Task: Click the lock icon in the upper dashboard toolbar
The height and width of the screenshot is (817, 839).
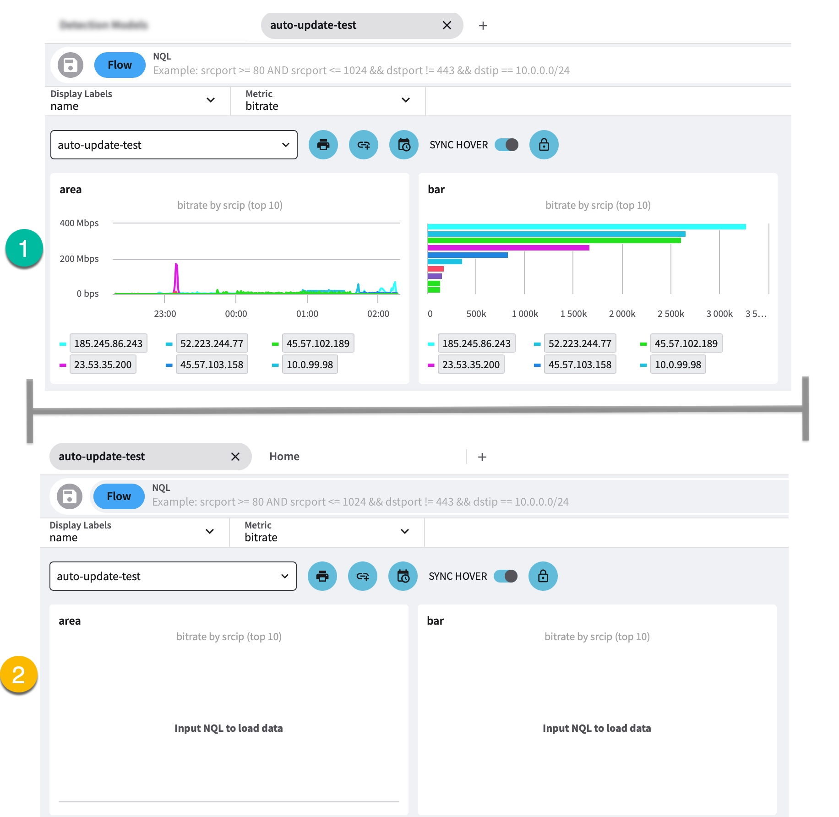Action: (544, 145)
